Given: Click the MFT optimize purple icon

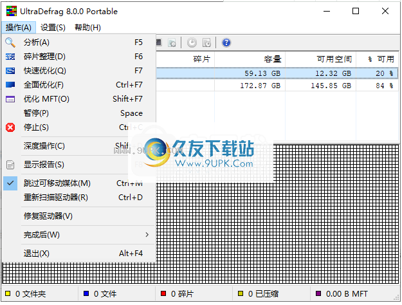Looking at the screenshot, I should 10,99.
